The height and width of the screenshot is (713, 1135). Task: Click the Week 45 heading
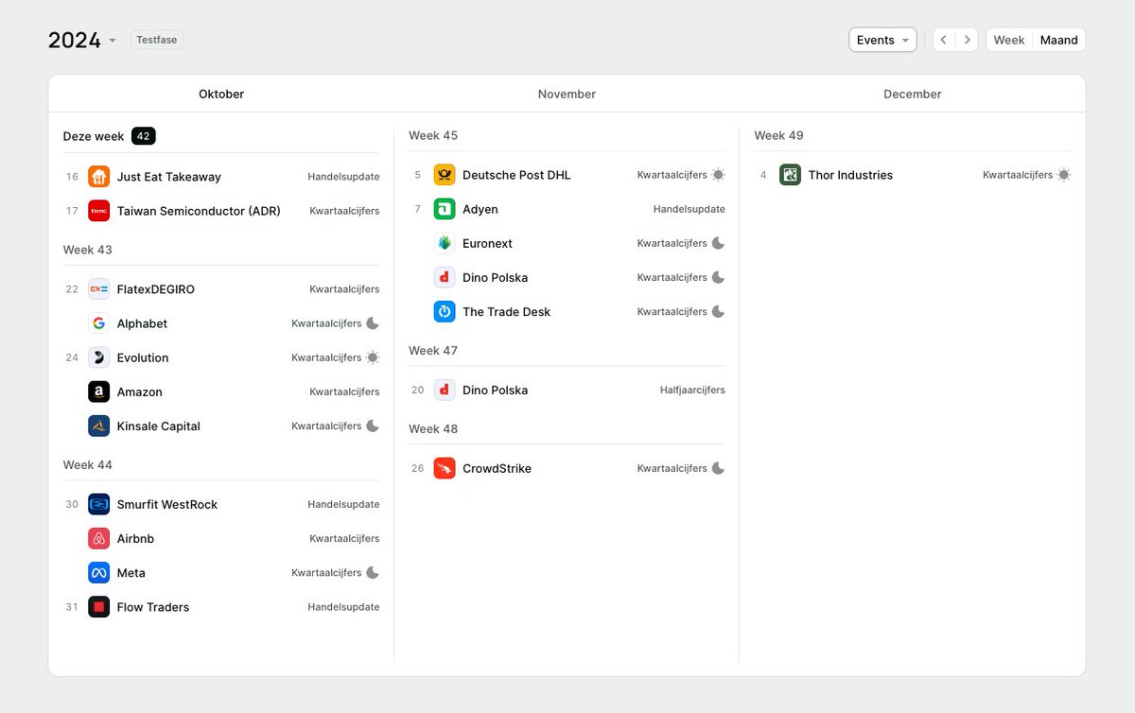(433, 135)
